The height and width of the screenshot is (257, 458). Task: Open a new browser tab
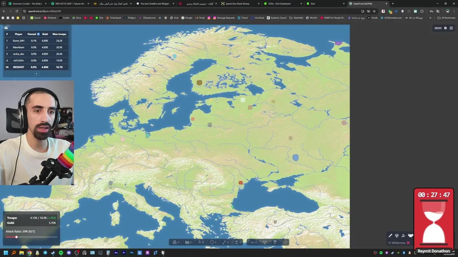393,4
